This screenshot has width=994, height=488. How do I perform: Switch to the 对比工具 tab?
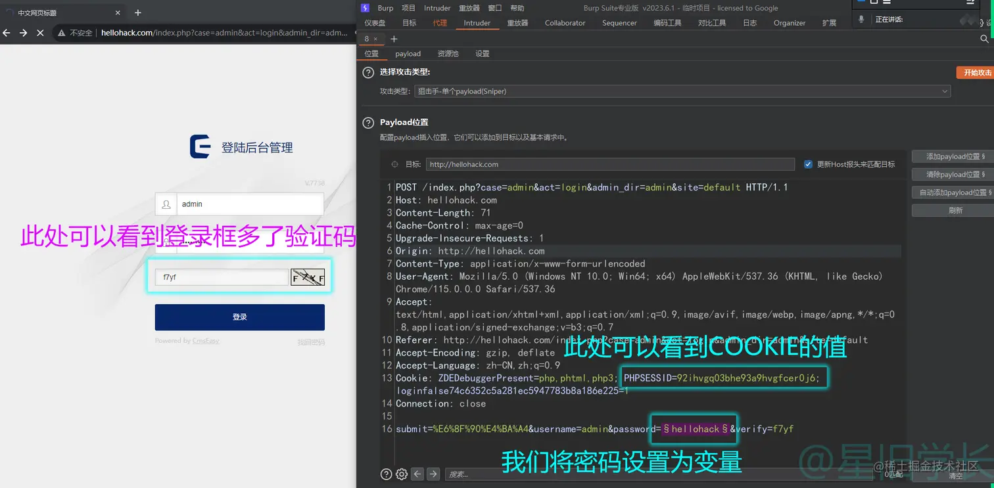[712, 23]
